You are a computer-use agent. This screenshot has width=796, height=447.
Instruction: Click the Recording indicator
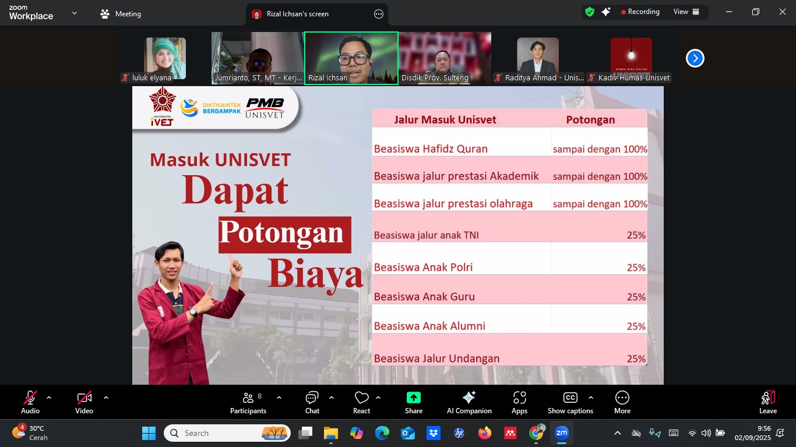point(640,12)
